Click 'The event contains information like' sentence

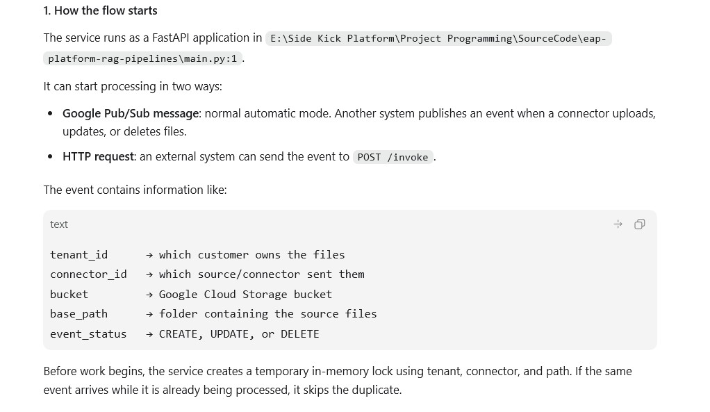click(135, 190)
